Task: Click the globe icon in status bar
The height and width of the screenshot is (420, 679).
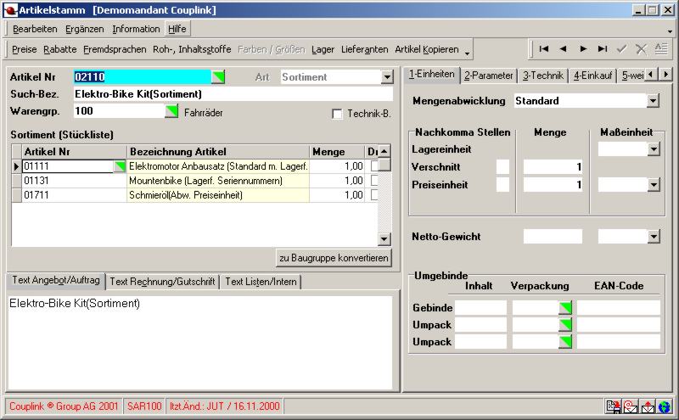Action: click(664, 406)
